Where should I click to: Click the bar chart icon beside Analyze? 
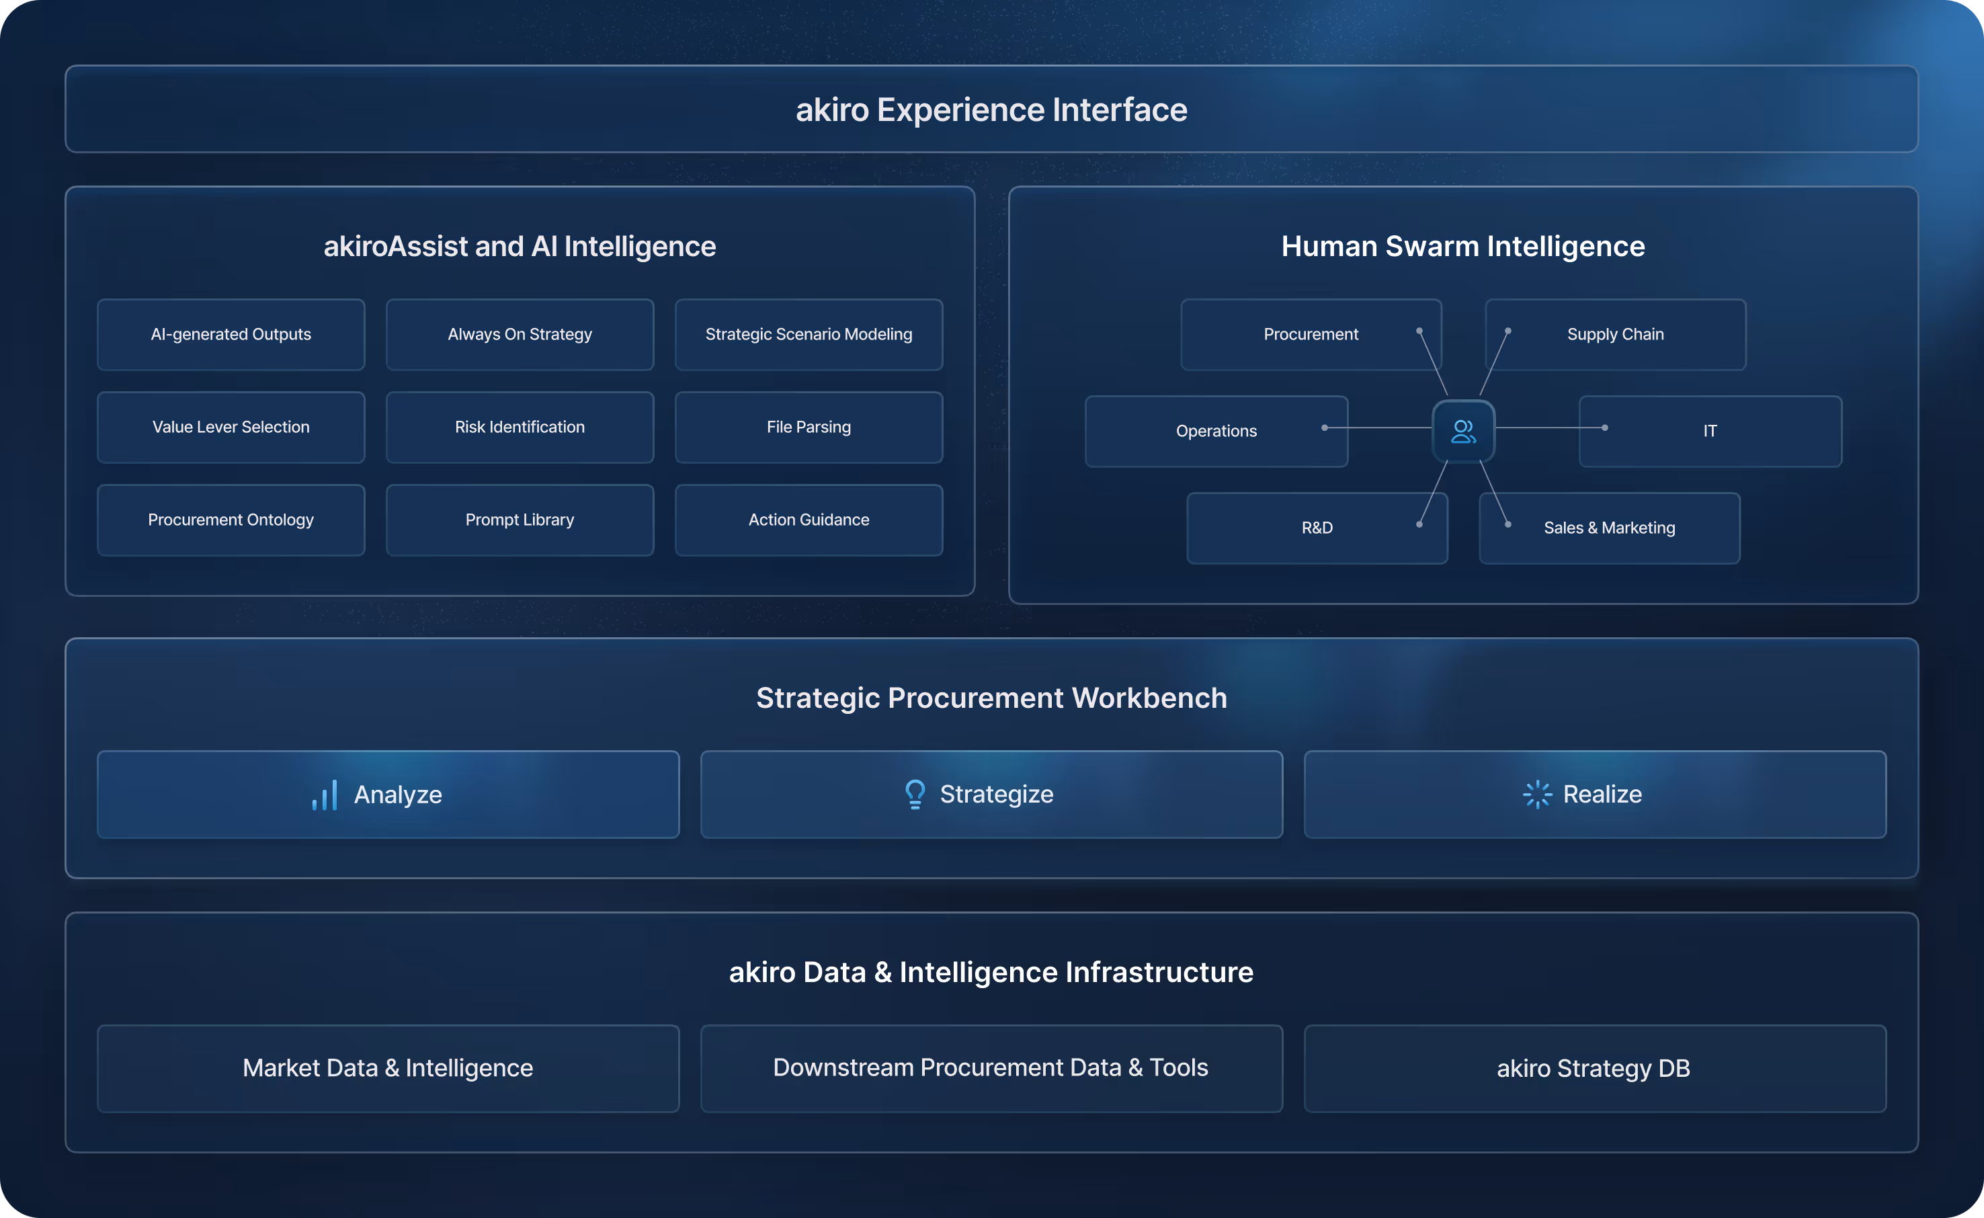[325, 795]
